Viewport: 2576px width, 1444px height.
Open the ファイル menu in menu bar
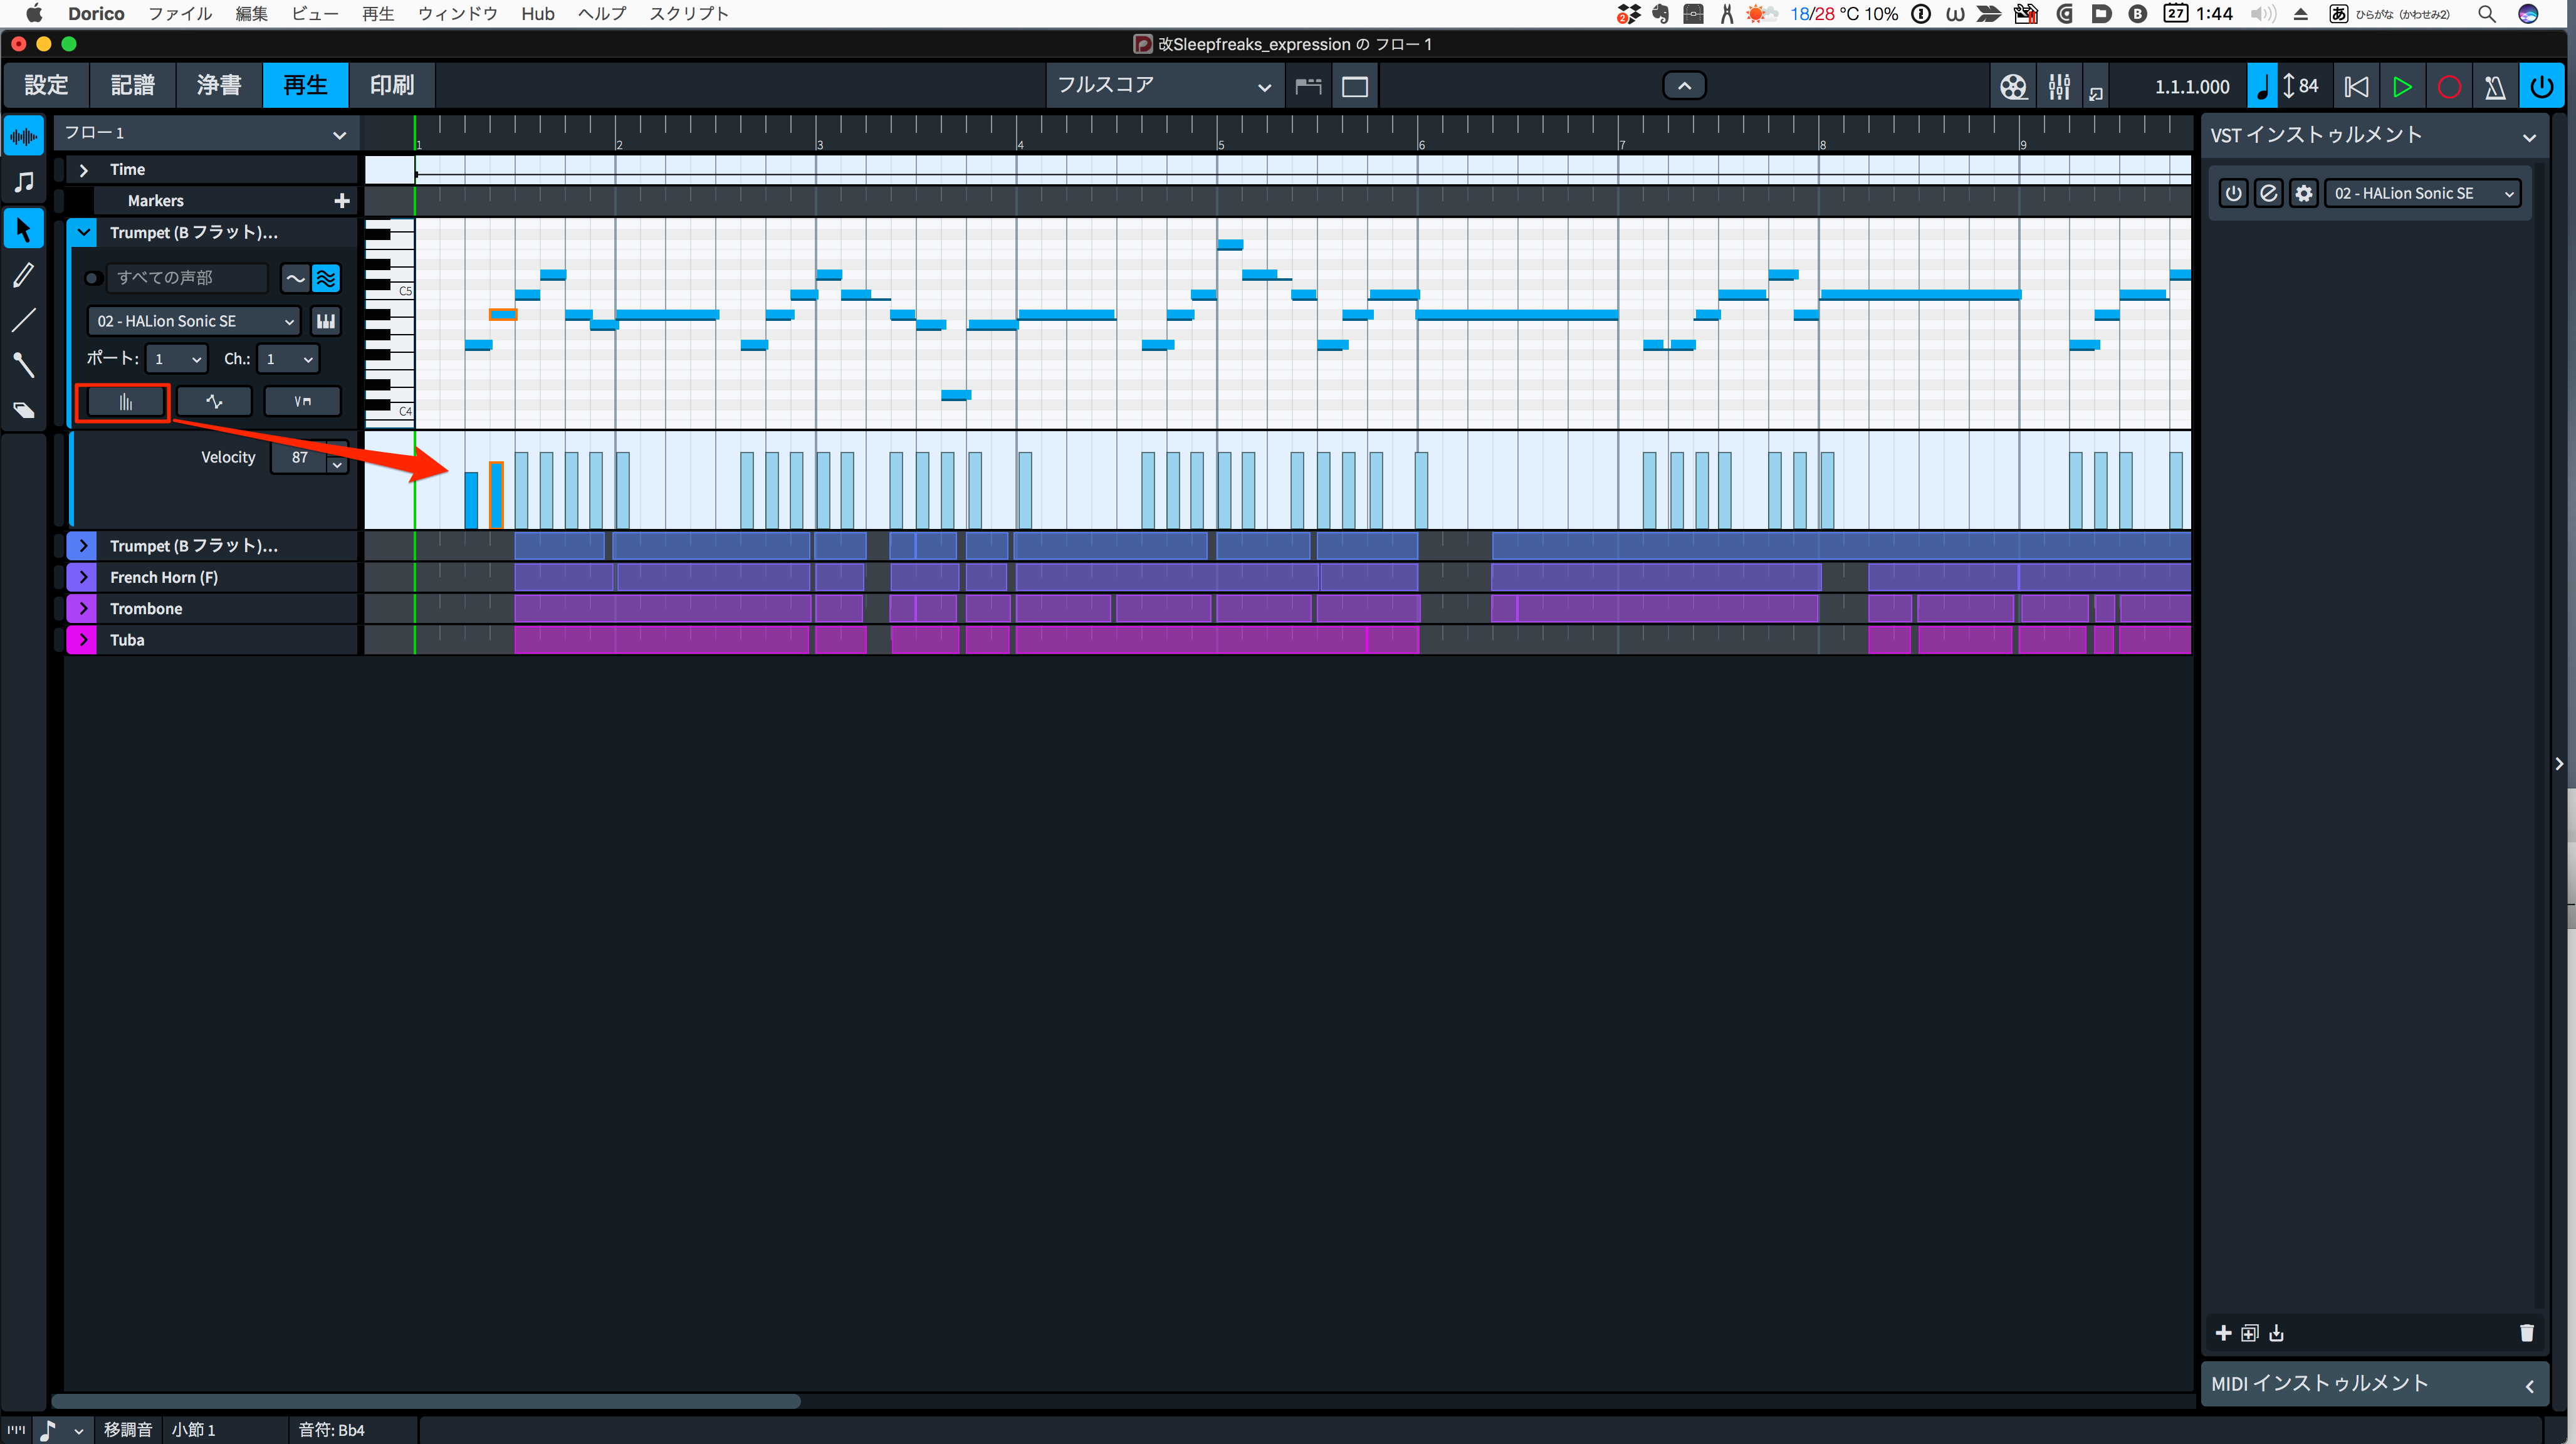click(180, 13)
